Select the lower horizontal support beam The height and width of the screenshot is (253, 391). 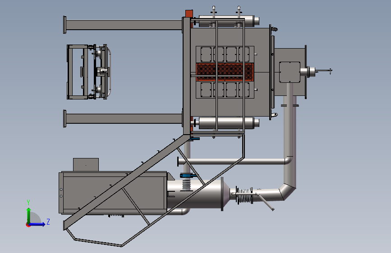[124, 118]
